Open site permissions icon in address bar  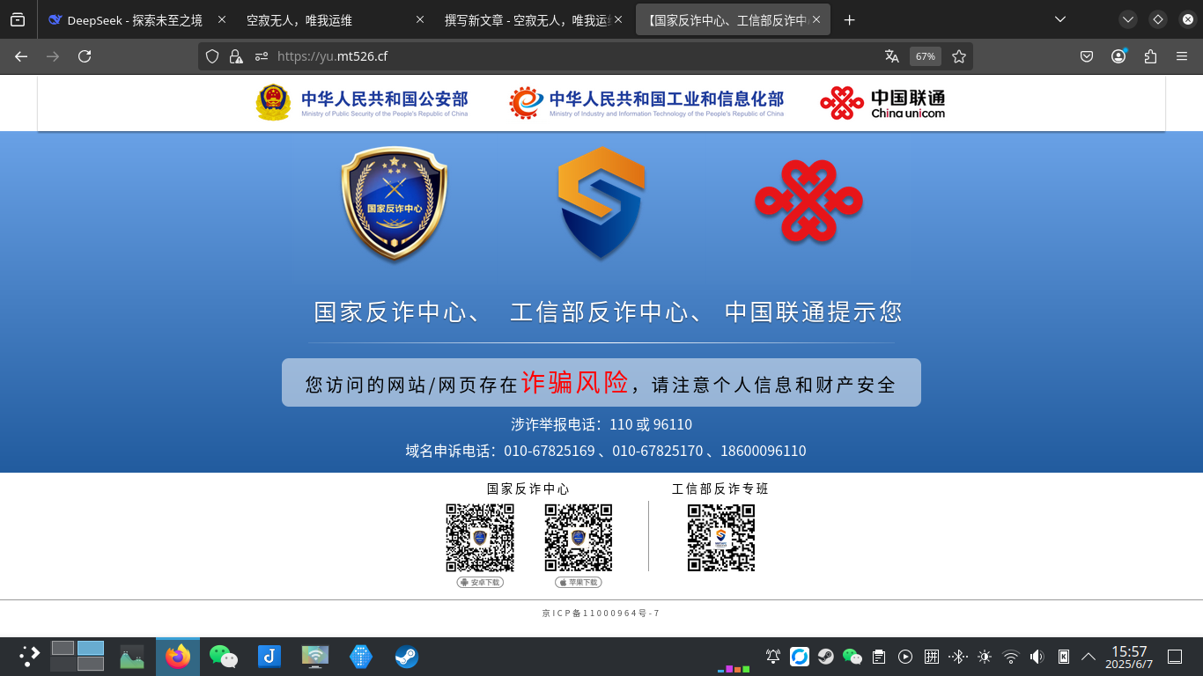(x=262, y=56)
